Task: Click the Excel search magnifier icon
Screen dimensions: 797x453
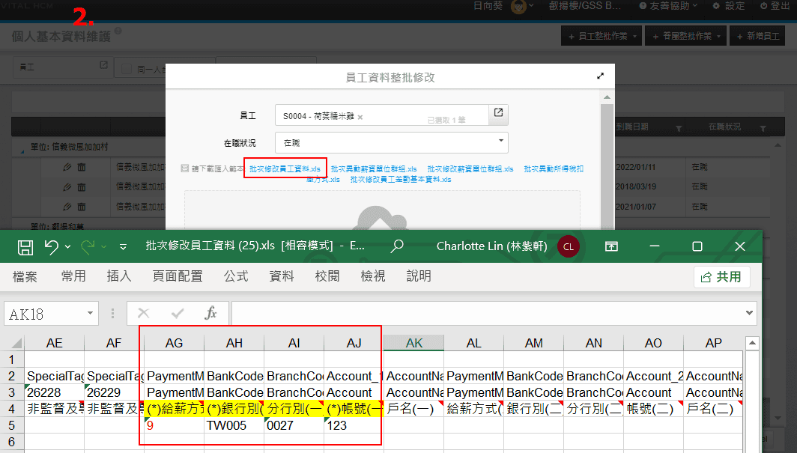Action: coord(397,246)
